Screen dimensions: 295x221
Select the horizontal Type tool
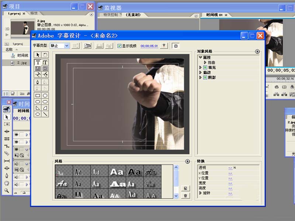pos(38,62)
